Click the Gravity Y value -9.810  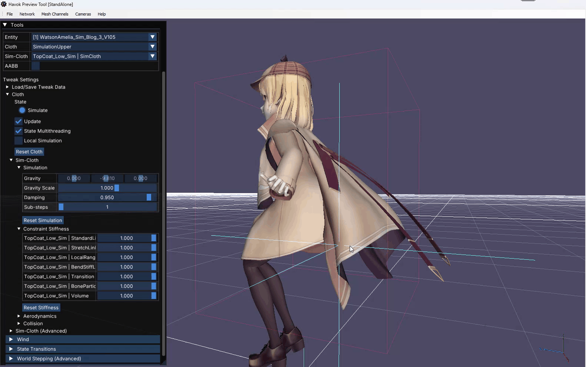(x=107, y=178)
